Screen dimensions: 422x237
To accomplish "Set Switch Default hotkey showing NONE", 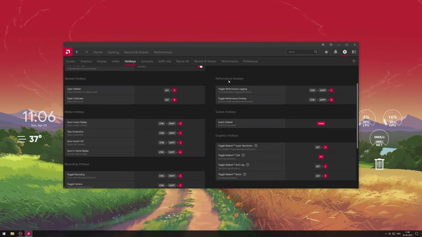I will 321,123.
